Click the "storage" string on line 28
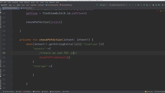 (x=40, y=66)
